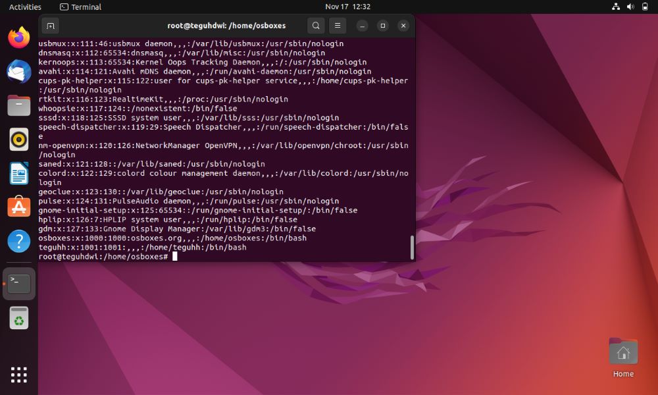Minimize the terminal window

coord(362,26)
